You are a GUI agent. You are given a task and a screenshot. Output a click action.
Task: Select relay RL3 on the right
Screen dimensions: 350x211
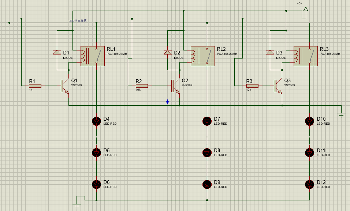click(305, 56)
